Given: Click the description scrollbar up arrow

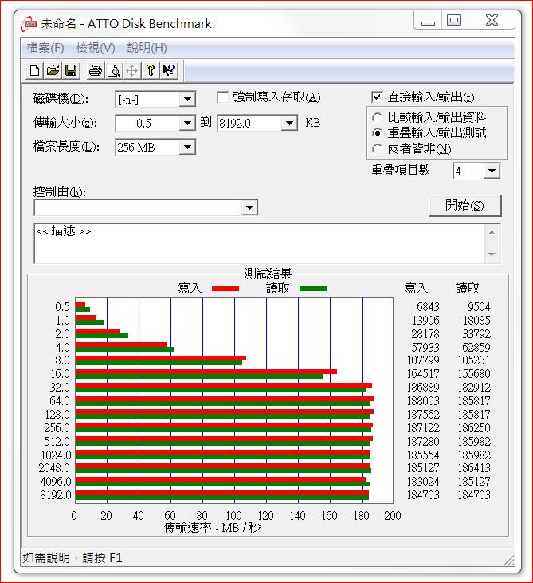Looking at the screenshot, I should tap(492, 233).
